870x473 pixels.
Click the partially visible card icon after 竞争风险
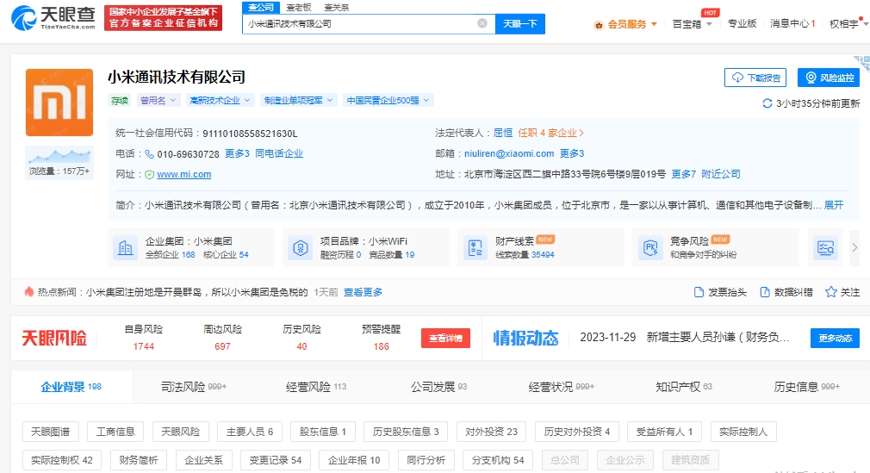(825, 247)
